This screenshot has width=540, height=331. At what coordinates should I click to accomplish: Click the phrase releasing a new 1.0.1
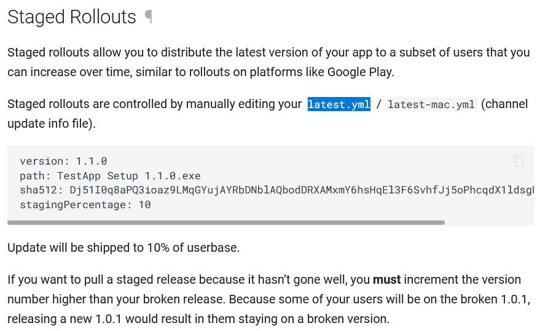(x=65, y=319)
